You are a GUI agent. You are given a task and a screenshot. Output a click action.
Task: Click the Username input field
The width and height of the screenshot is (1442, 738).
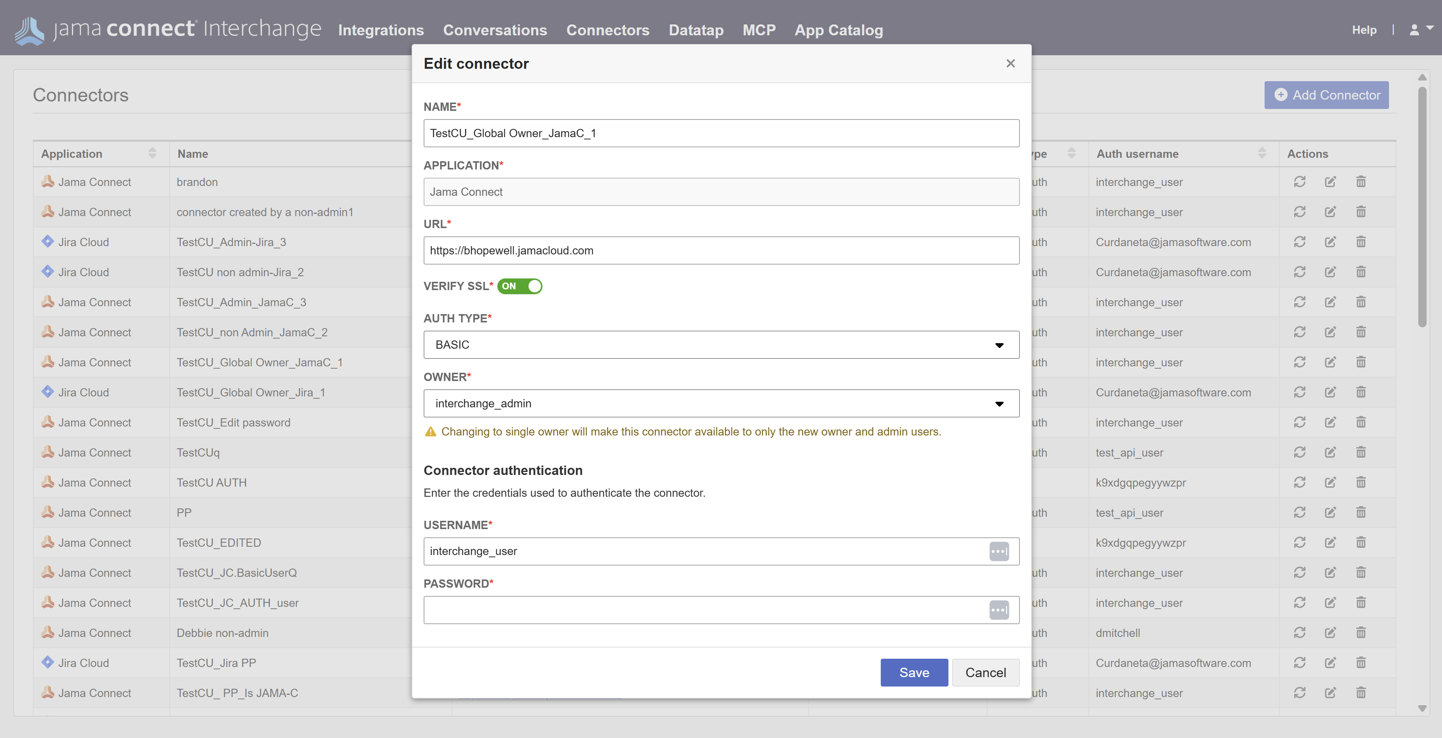[x=721, y=551]
